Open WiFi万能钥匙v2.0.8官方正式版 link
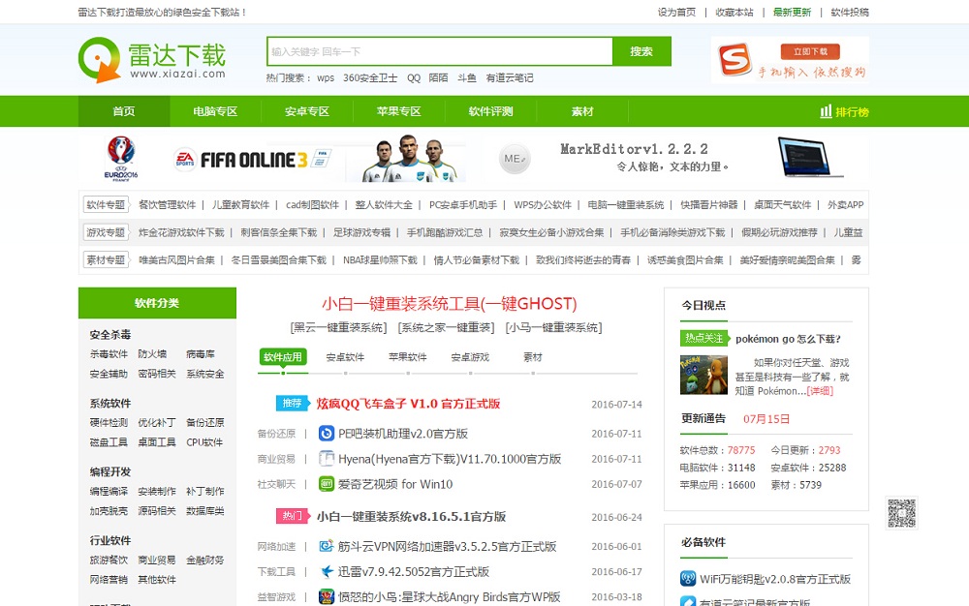Viewport: 969px width, 606px height. click(x=775, y=579)
